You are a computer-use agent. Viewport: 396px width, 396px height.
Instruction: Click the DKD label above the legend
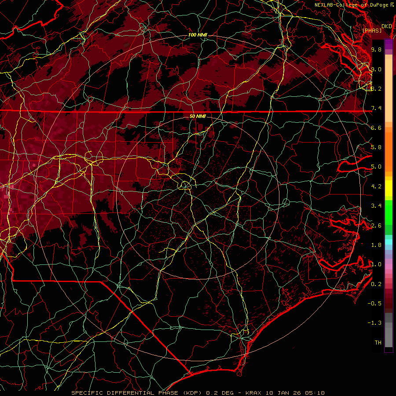[x=387, y=26]
